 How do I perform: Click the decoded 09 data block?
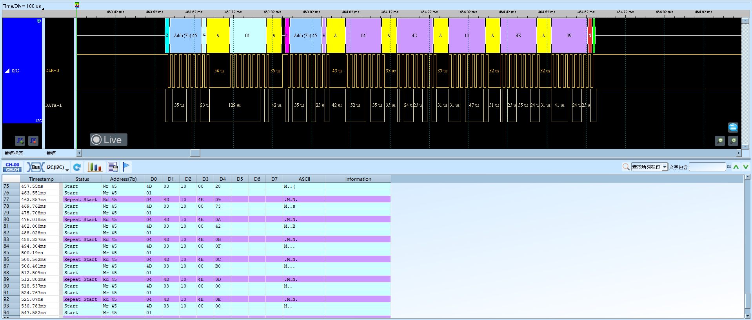coord(569,36)
